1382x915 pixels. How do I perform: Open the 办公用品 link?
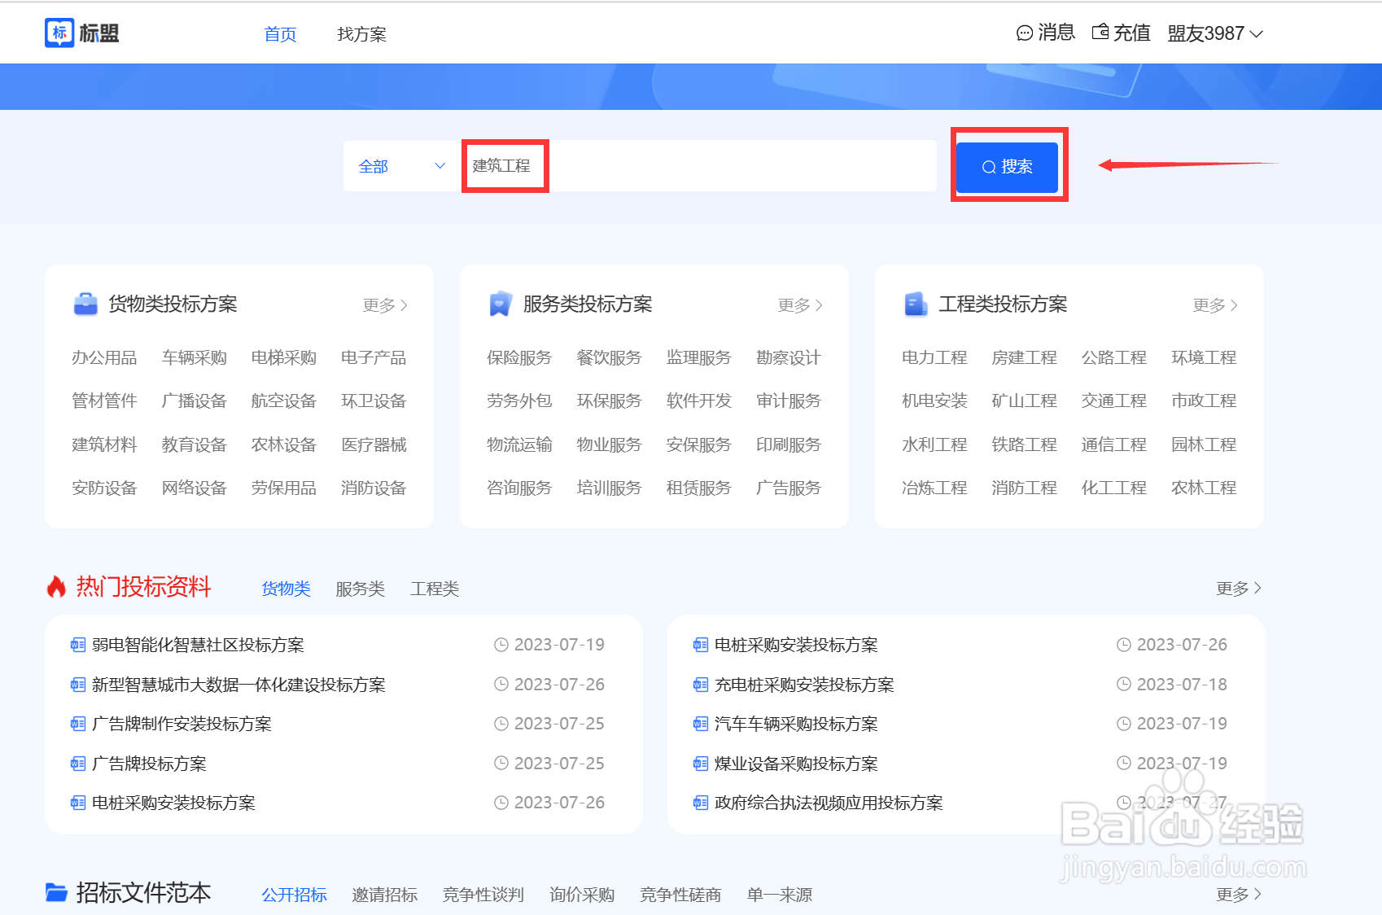(x=103, y=357)
